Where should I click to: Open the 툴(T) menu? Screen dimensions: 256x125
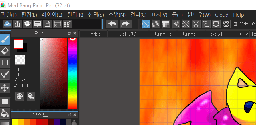pos(177,15)
